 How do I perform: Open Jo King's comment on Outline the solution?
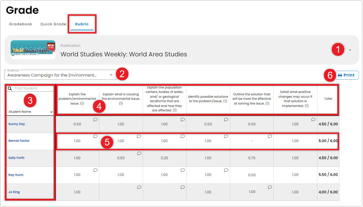pos(270,188)
